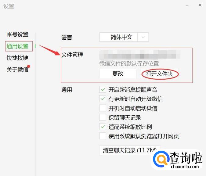This screenshot has width=206, height=176.
Task: Open the 简体中文 language combo box
Action: point(124,37)
